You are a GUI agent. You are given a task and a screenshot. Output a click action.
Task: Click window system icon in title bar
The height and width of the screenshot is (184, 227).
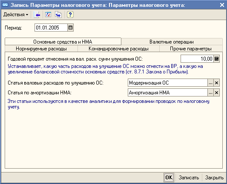[x=5, y=5]
